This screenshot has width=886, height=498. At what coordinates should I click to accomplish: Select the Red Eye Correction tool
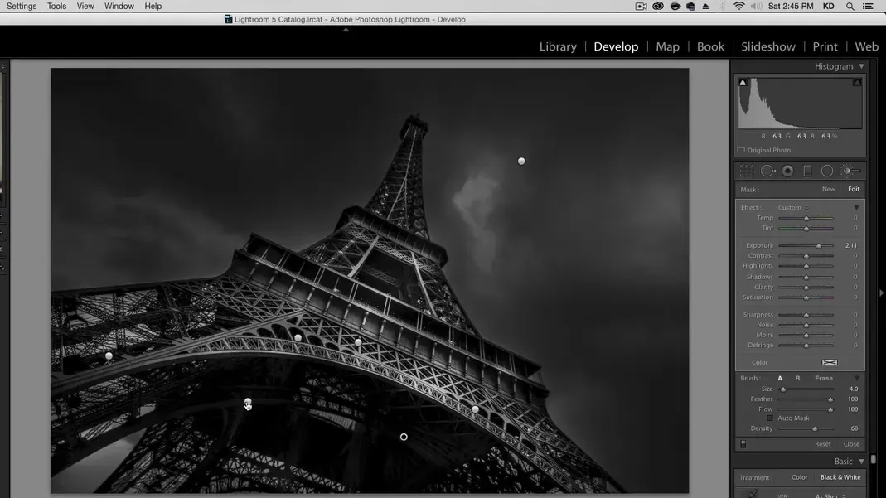[787, 171]
